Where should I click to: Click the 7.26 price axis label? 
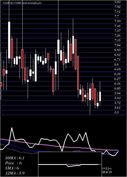point(118,36)
